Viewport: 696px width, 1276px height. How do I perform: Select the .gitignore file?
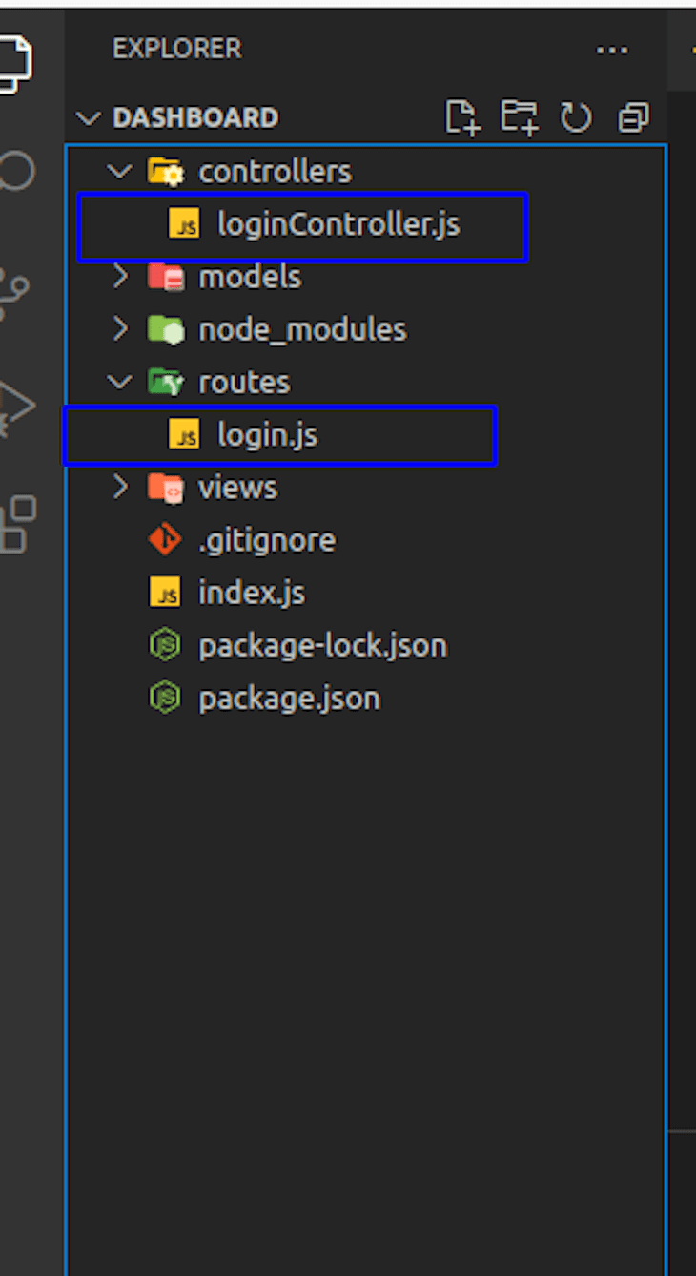(267, 539)
